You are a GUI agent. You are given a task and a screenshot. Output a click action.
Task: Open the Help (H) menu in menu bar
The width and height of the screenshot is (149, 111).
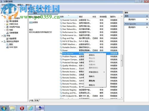click(x=29, y=5)
